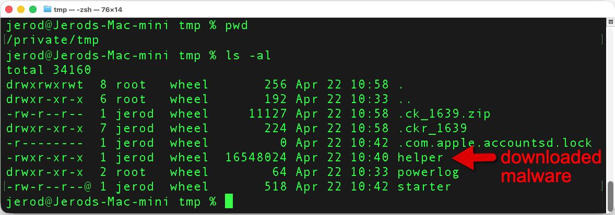The image size is (615, 215).
Task: Click '.com.apple.accountsd.lock' file name
Action: 494,143
